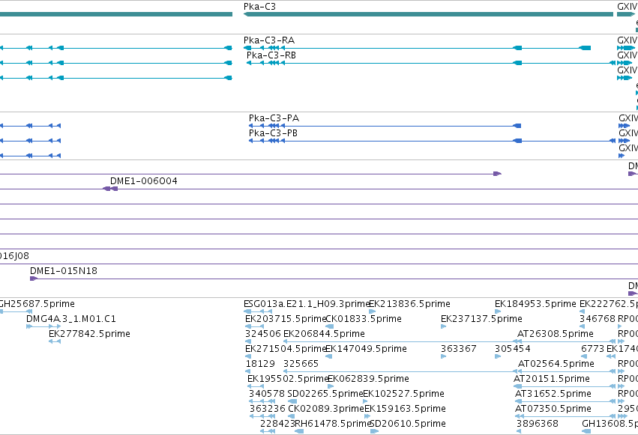Screen dimensions: 638x435
Task: Click the arrowhead under EK184953.5prime
Action: point(498,311)
